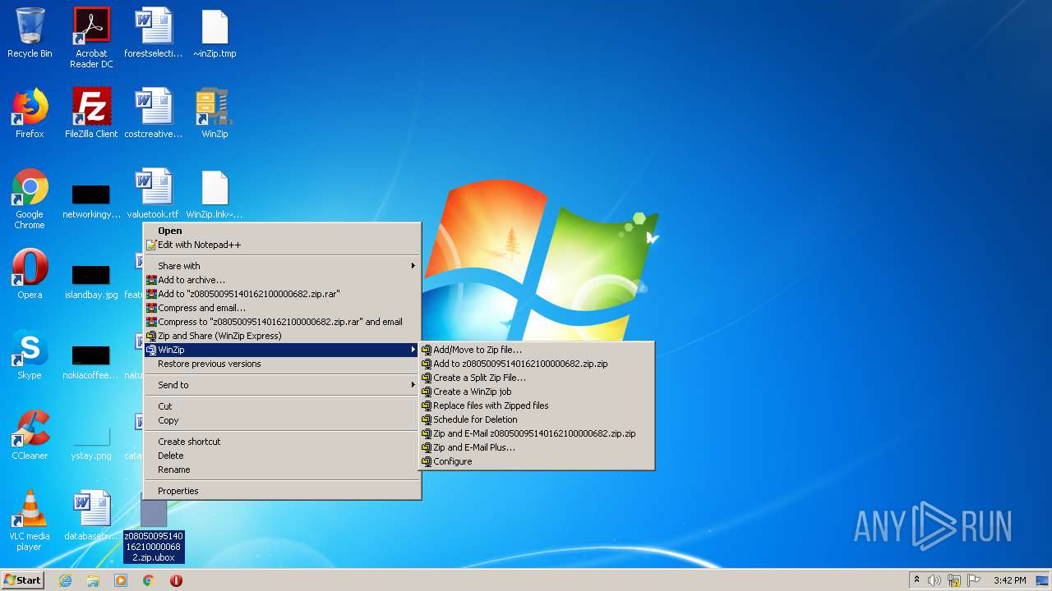Screen dimensions: 1052x591
Task: Open the media player taskbar icon
Action: click(121, 580)
